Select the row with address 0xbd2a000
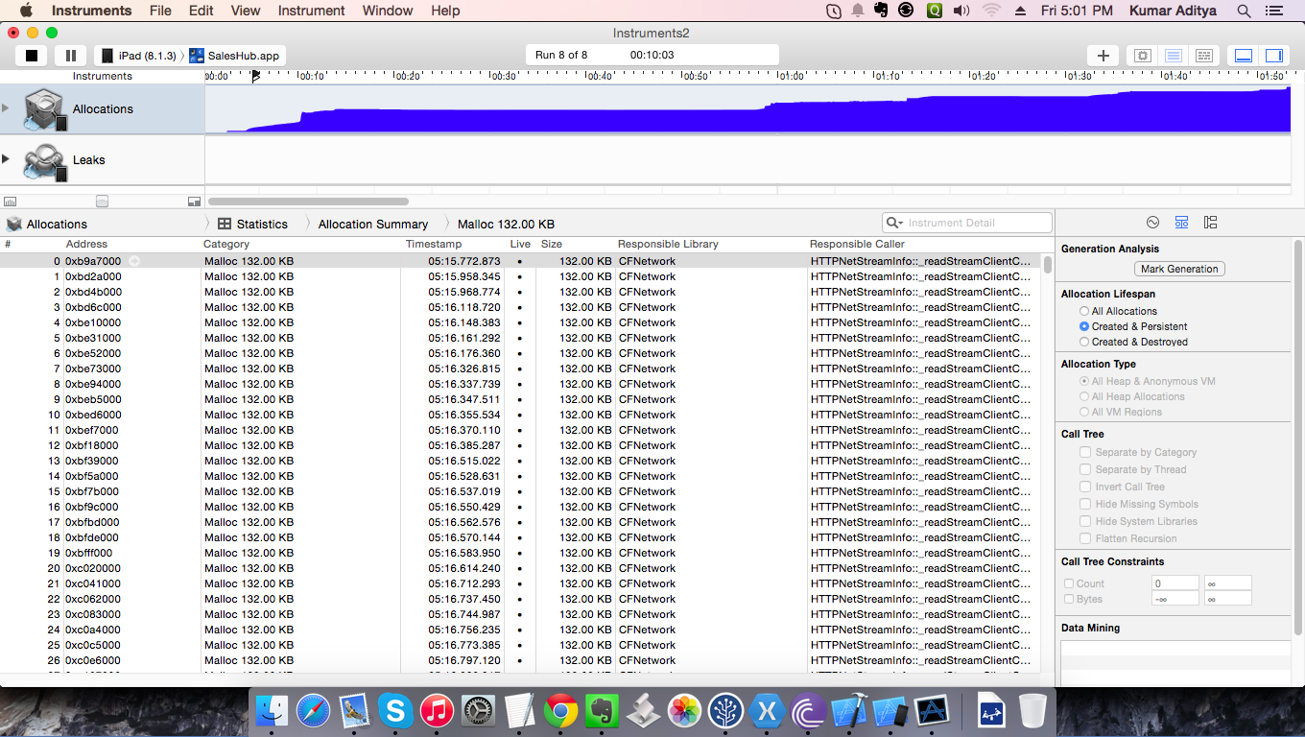Image resolution: width=1305 pixels, height=737 pixels. (520, 276)
